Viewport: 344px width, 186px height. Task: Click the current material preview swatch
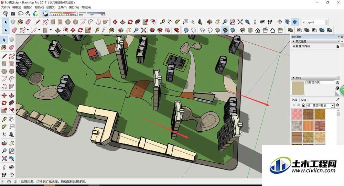[298, 88]
